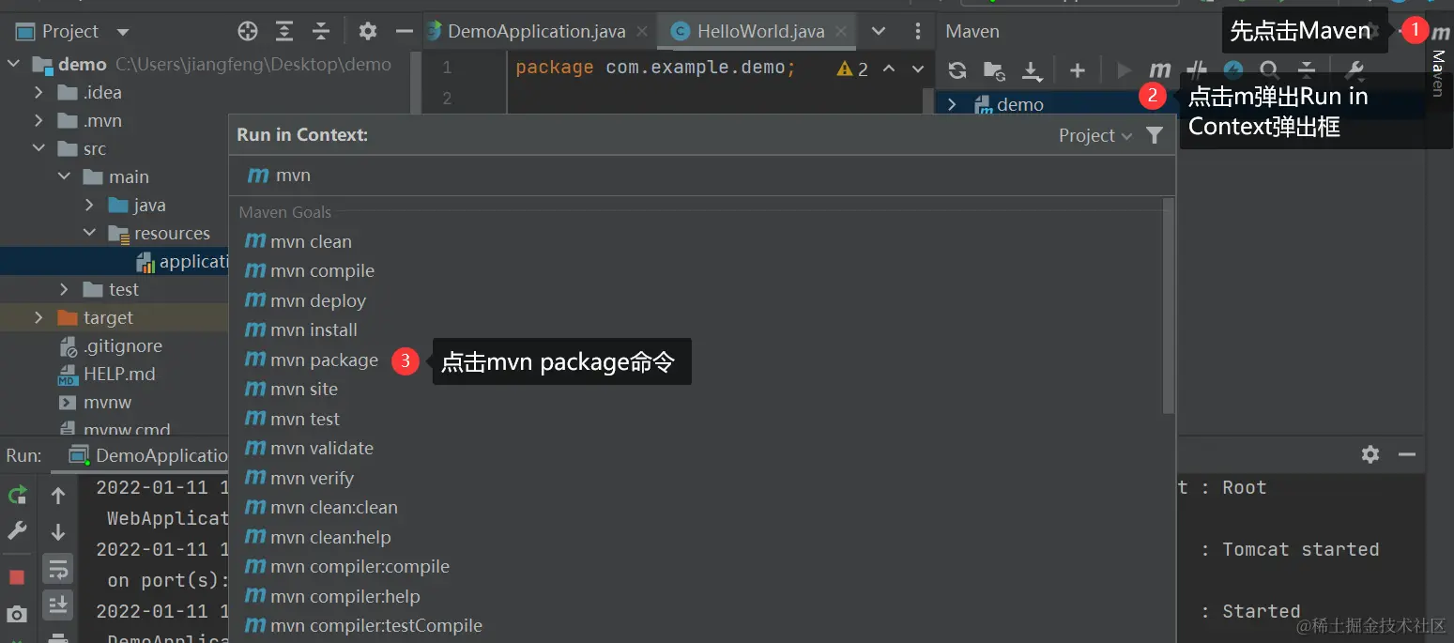
Task: Expand the target folder
Action: pos(38,317)
